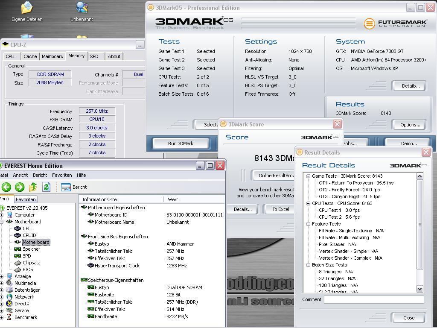The width and height of the screenshot is (437, 328).
Task: Click To Excel in the 3DMark Score dialog
Action: pos(280,209)
